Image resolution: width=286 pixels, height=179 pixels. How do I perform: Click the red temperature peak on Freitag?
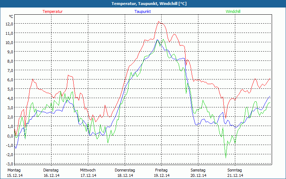tap(158, 21)
